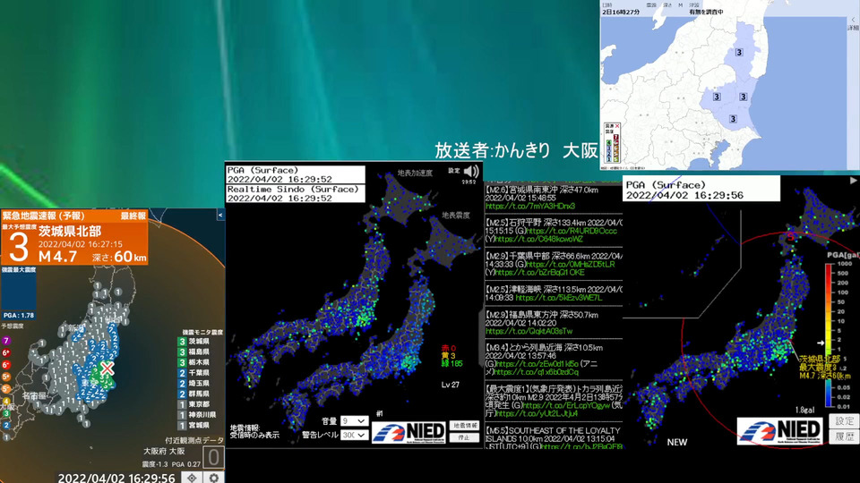Click the observation point intensity box showing 0
The image size is (860, 483).
pyautogui.click(x=213, y=457)
